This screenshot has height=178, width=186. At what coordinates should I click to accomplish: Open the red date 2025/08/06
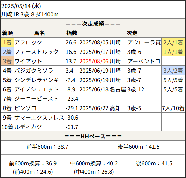coord(94,61)
